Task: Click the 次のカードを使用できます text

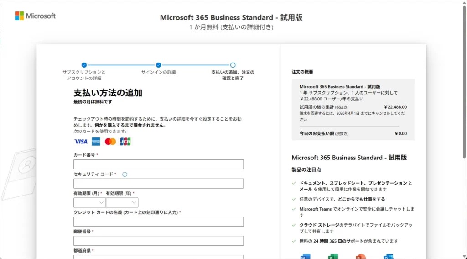Action: pos(100,131)
